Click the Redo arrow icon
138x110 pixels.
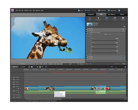tap(92, 10)
